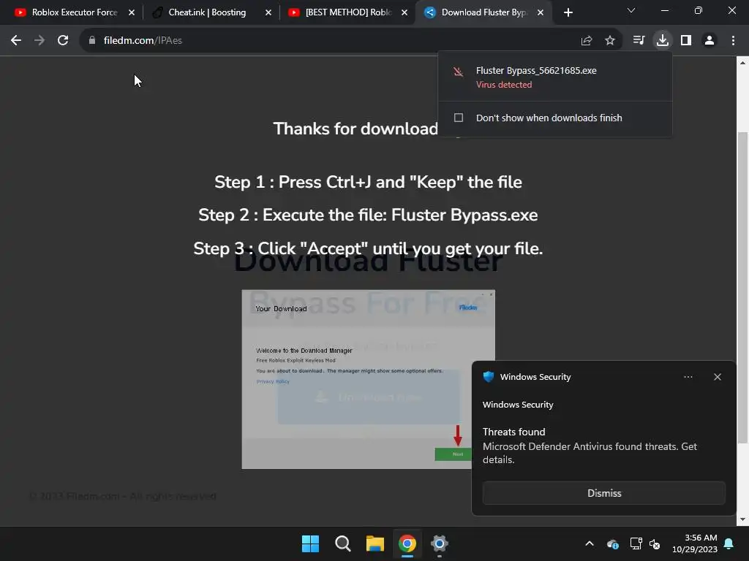Dismiss the Windows Security notification
Screen dimensions: 749x561
click(603, 493)
